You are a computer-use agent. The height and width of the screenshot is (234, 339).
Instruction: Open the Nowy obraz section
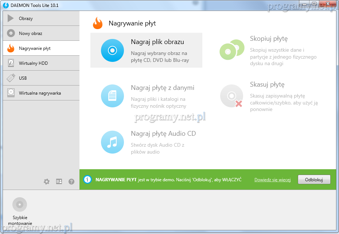[x=41, y=33]
